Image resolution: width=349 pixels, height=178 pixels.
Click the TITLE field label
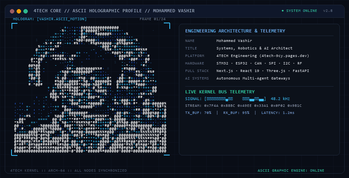[191, 48]
